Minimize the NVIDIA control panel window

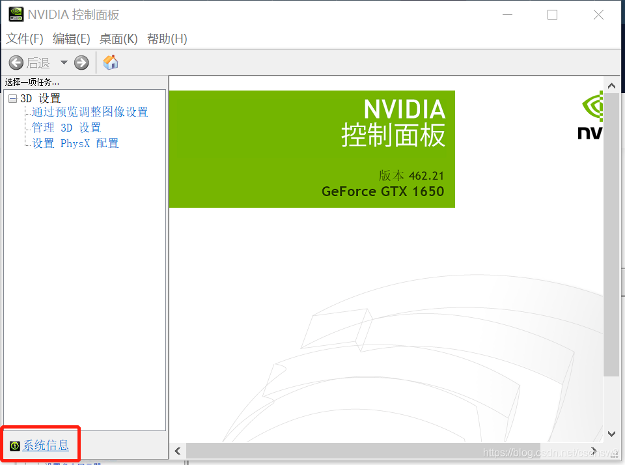coord(507,15)
